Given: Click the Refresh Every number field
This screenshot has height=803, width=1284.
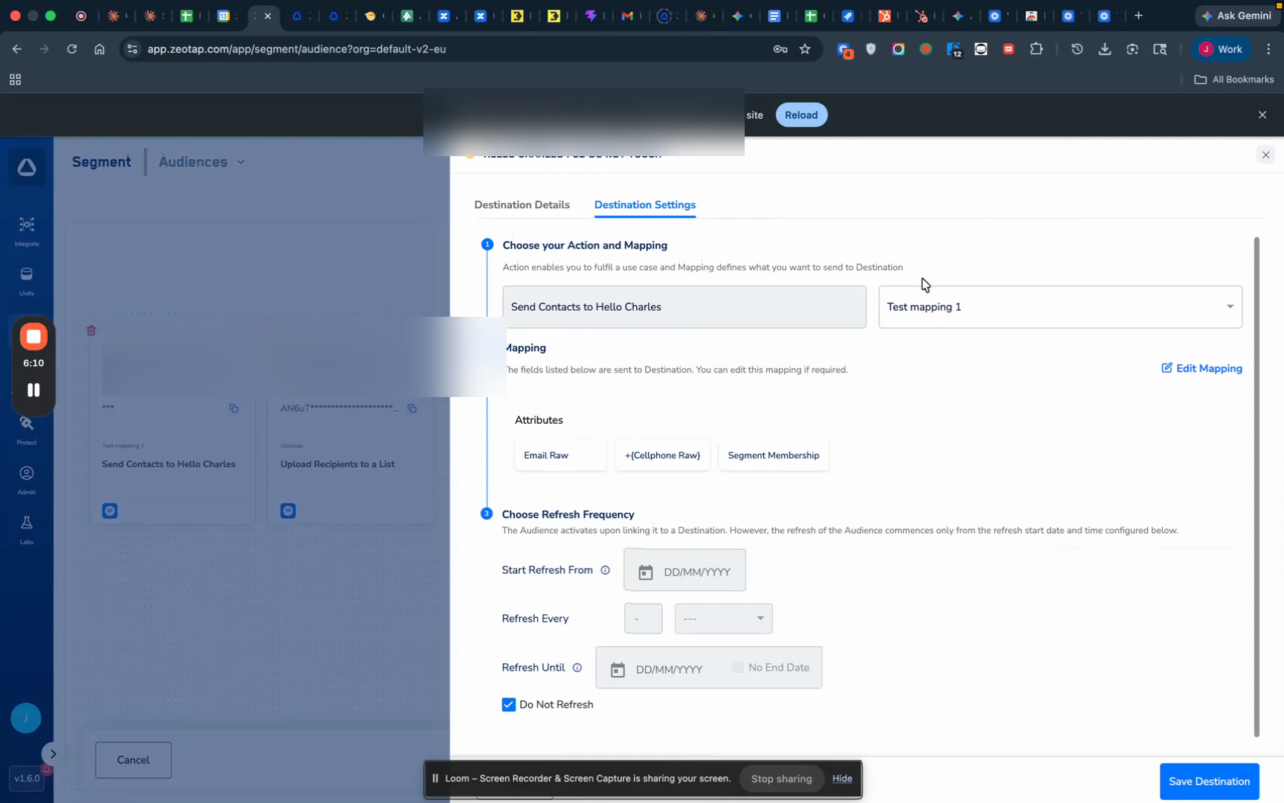Looking at the screenshot, I should (643, 619).
